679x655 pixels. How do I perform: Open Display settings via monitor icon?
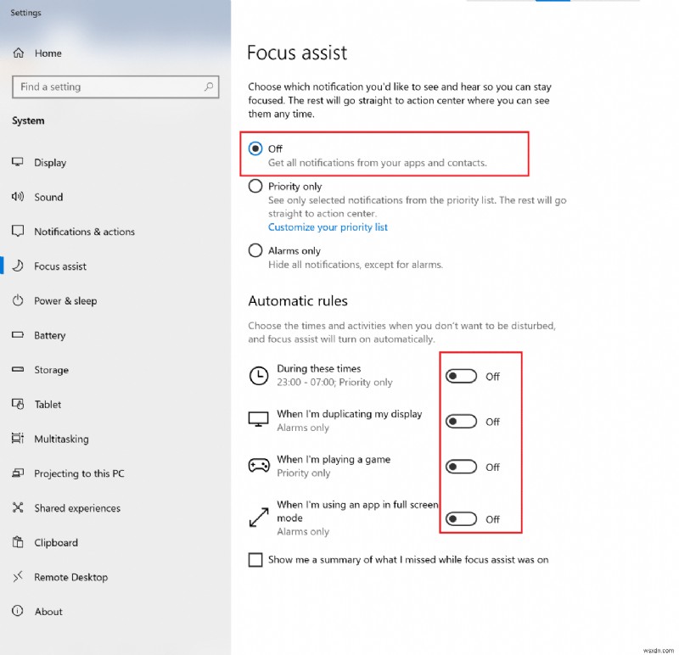18,162
